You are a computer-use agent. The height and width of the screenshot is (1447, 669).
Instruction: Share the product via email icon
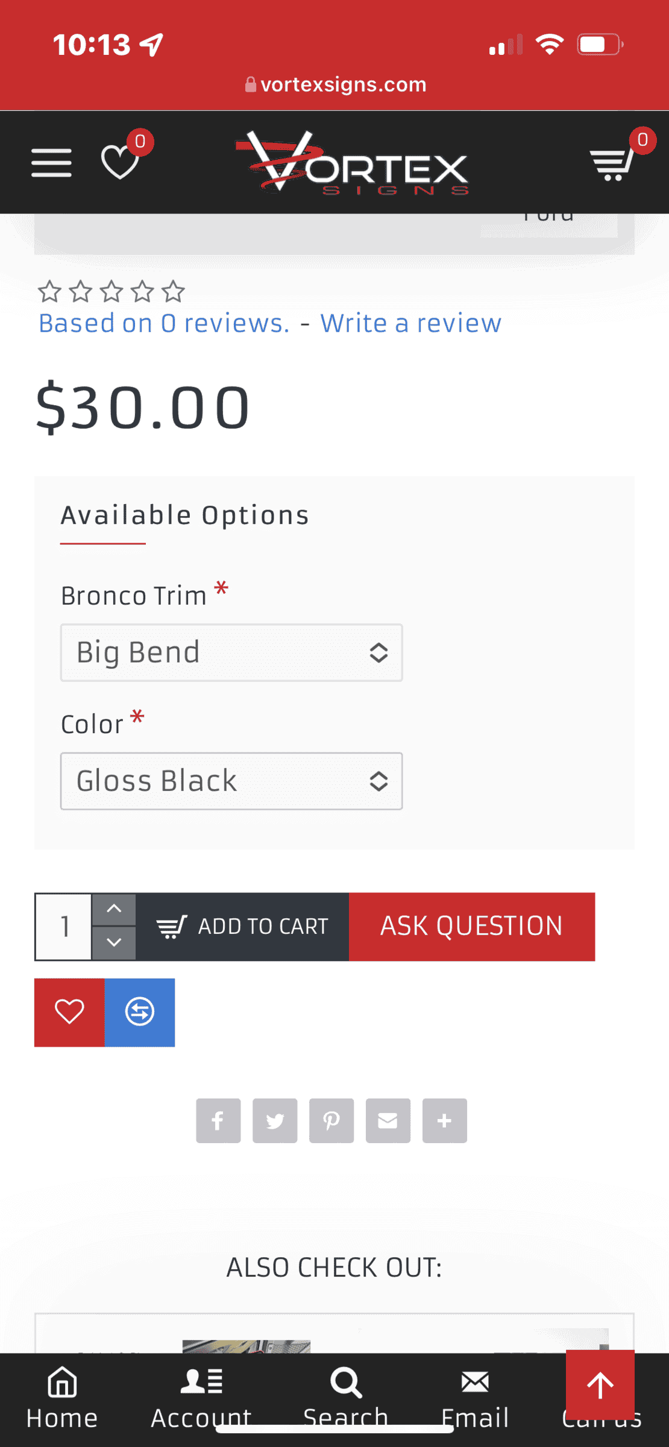pyautogui.click(x=388, y=1120)
